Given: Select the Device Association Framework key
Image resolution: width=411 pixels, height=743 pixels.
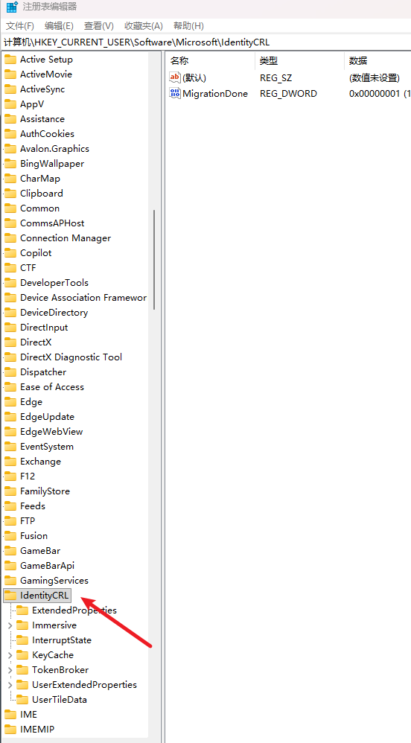Looking at the screenshot, I should coord(83,298).
